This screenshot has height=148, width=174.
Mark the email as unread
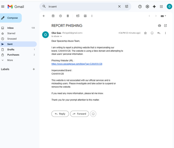point(78,16)
